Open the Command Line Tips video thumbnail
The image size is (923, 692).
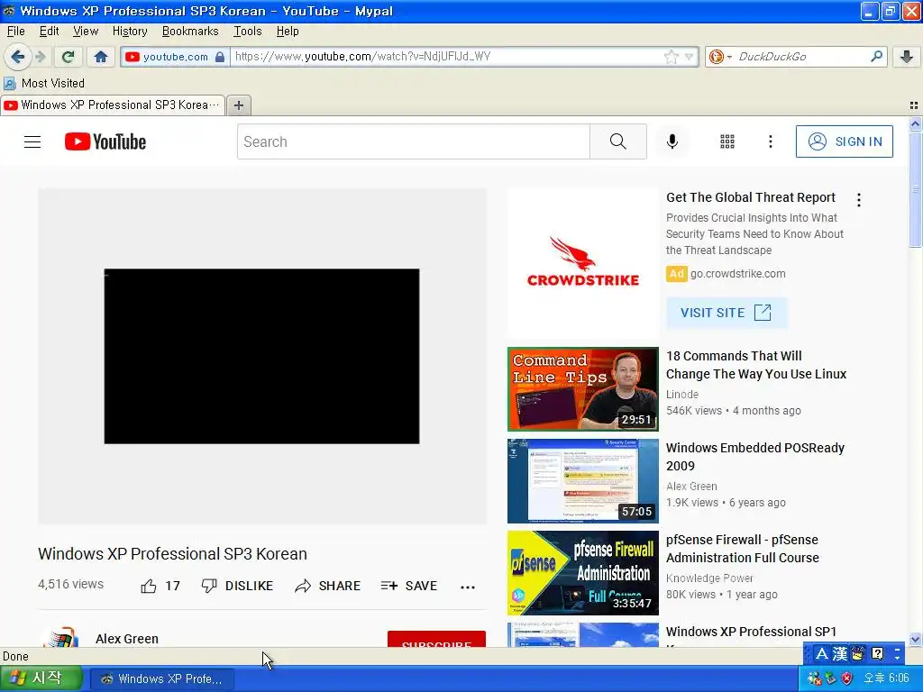pyautogui.click(x=583, y=389)
